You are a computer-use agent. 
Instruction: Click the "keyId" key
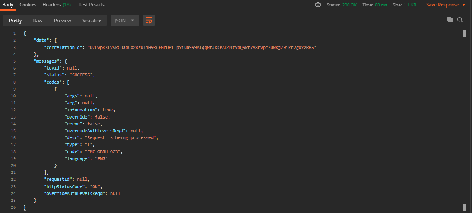[53, 68]
